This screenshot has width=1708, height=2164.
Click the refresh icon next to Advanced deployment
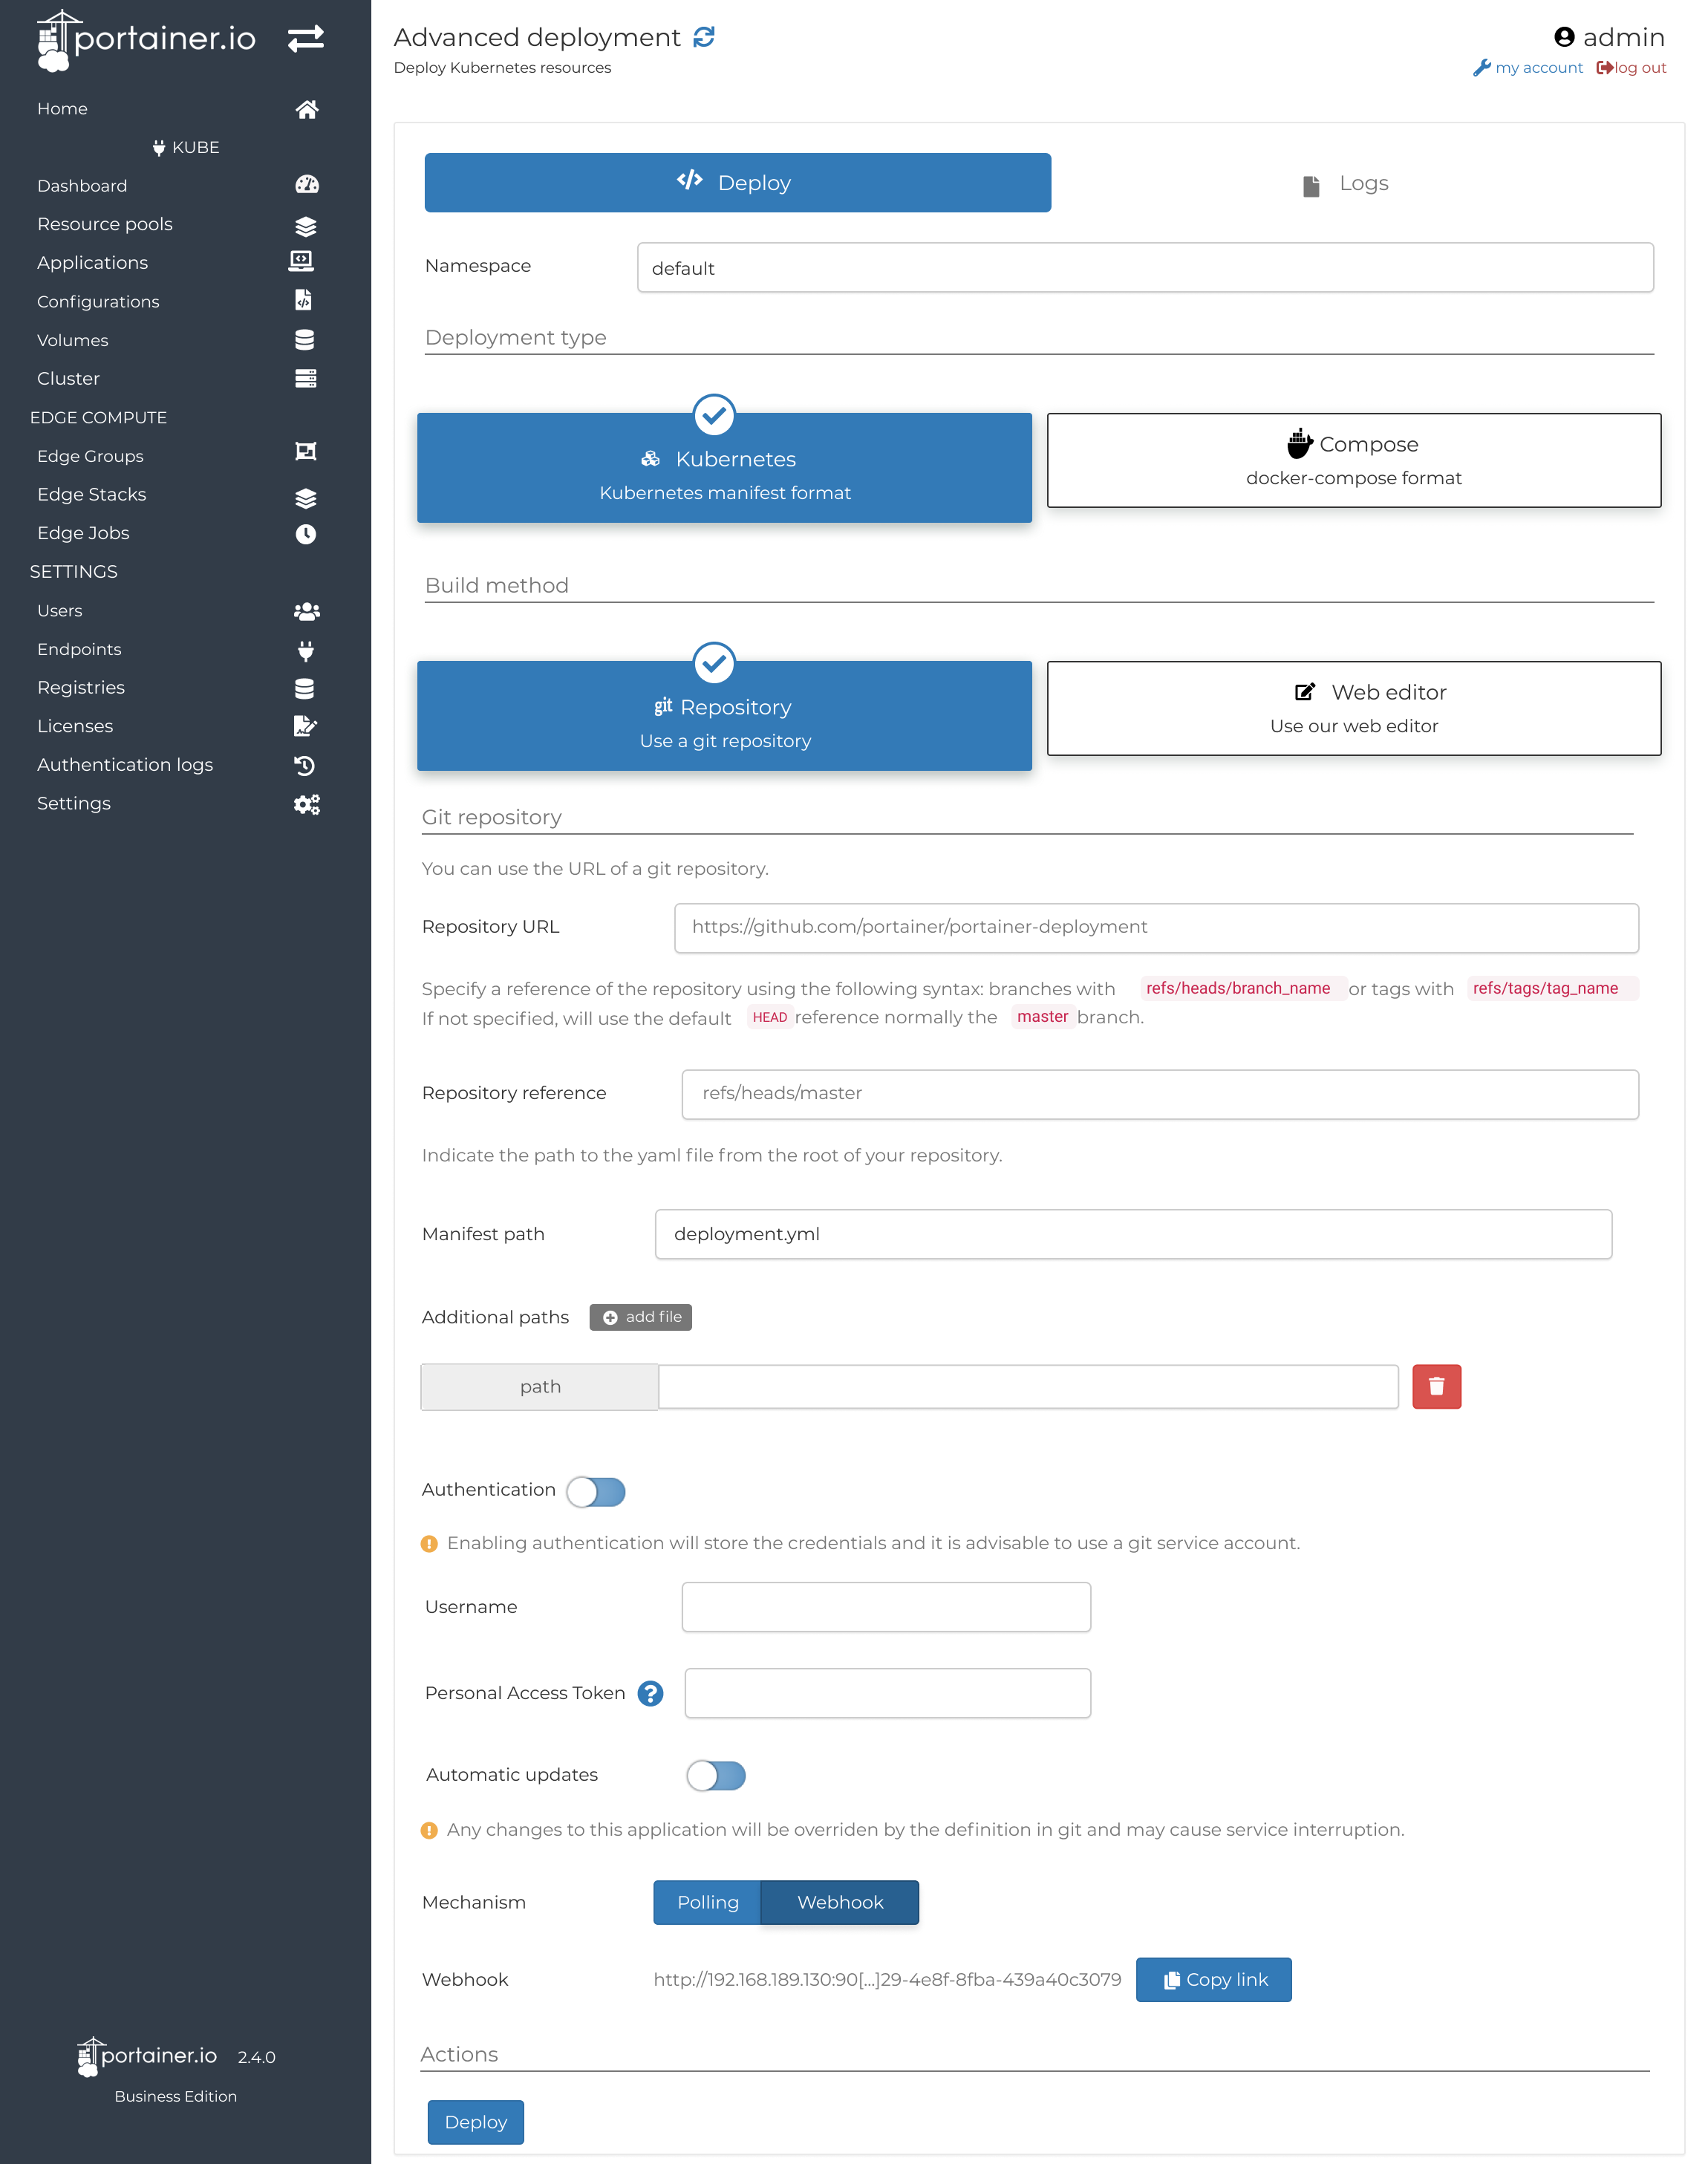click(704, 37)
